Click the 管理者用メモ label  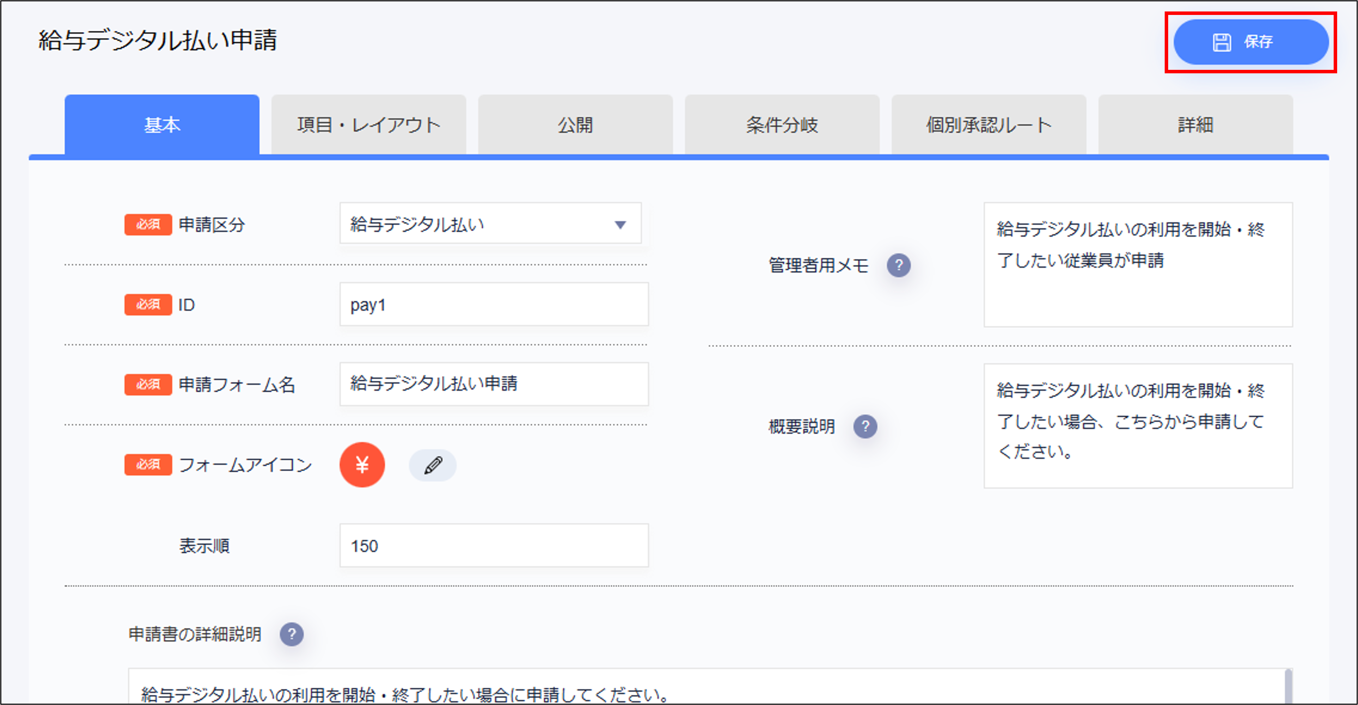click(819, 265)
